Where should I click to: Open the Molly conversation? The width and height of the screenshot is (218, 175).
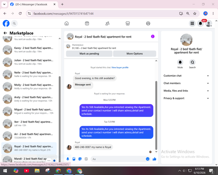click(x=29, y=87)
